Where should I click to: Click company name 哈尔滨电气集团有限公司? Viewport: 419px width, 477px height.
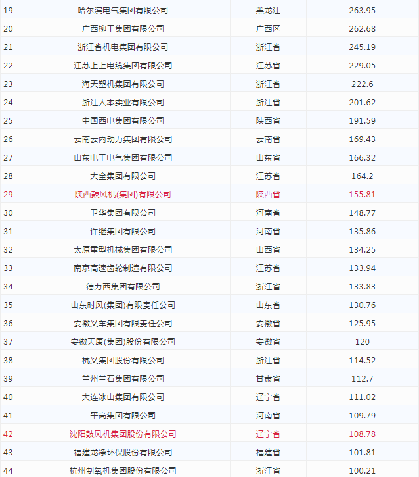[123, 11]
